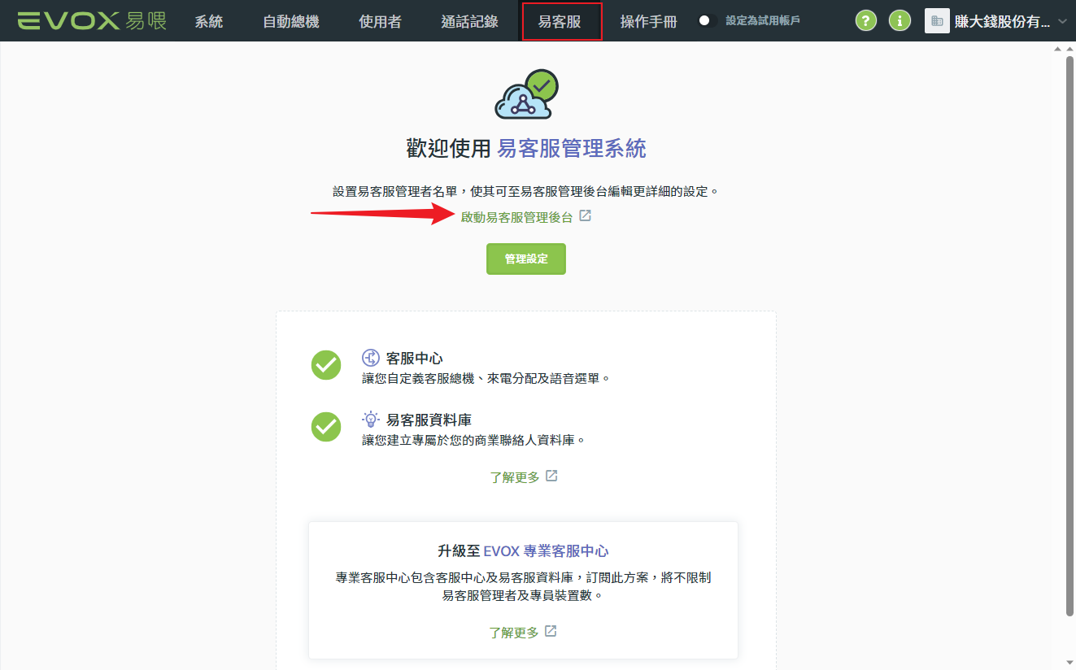Click the cloud with checkmark welcome icon
Screen dimensions: 1076x670
pos(527,94)
